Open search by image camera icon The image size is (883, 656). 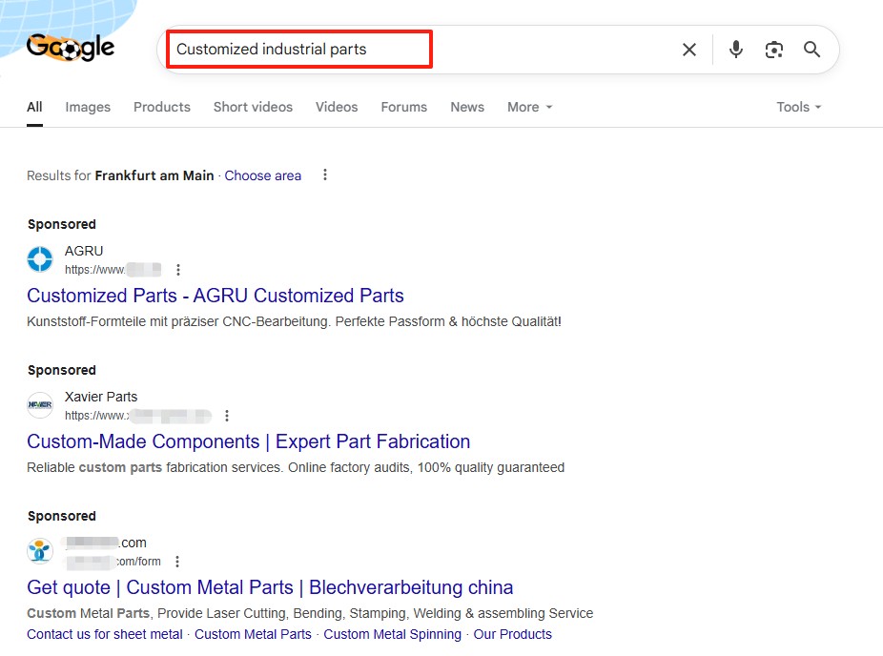pyautogui.click(x=773, y=50)
